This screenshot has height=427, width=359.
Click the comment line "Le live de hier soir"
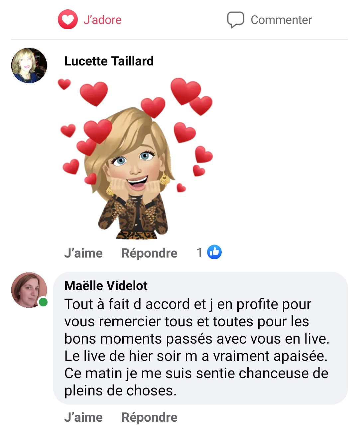pyautogui.click(x=196, y=356)
